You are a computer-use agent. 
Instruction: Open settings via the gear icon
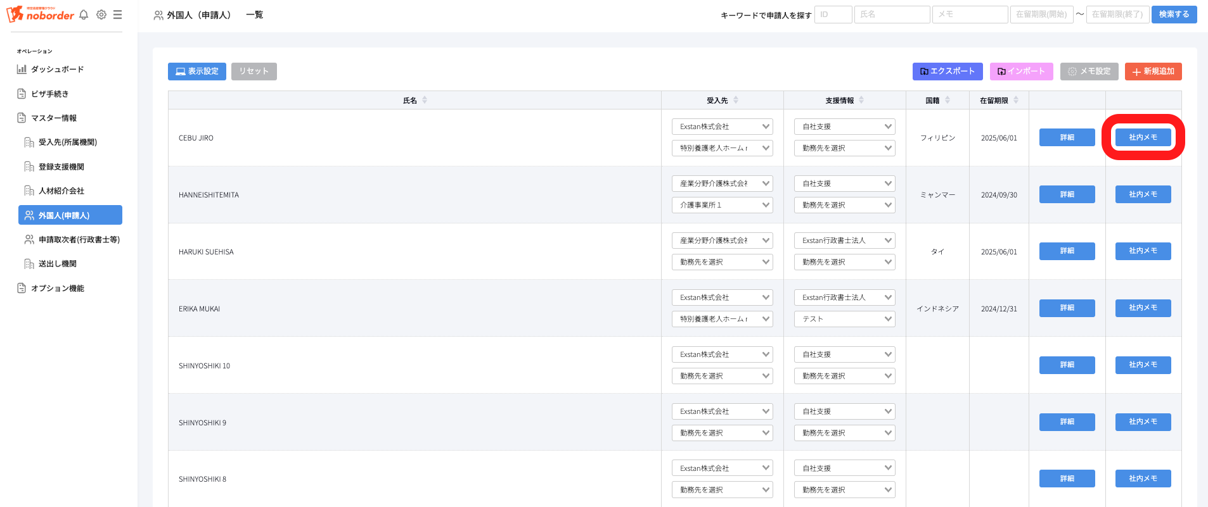101,15
